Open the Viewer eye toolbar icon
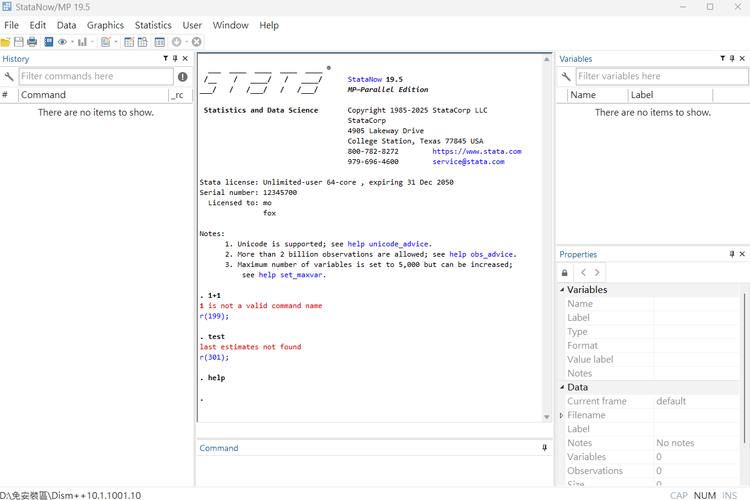The image size is (750, 500). tap(62, 42)
